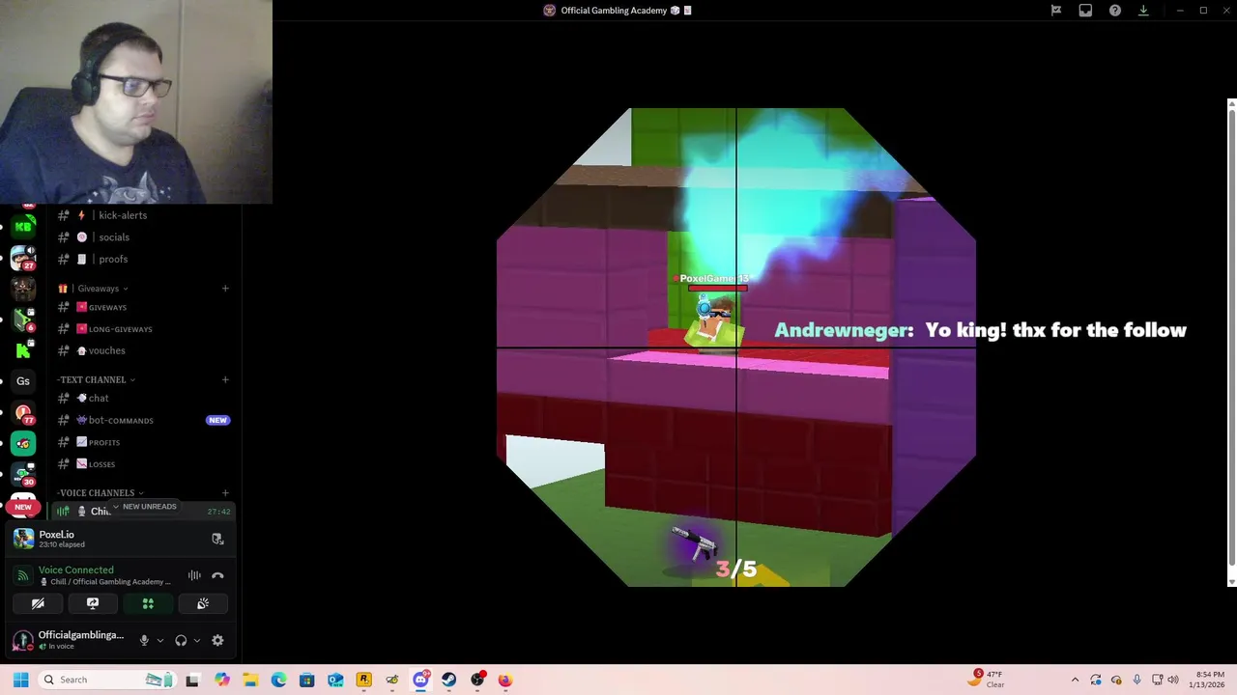Click the Windows taskbar Search box

point(105,680)
